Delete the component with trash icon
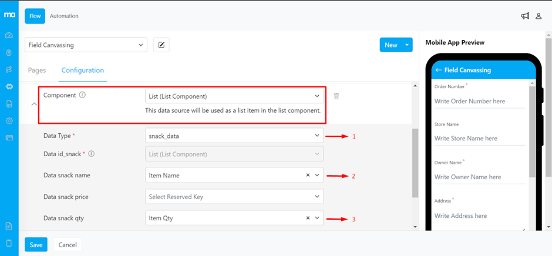 (336, 96)
